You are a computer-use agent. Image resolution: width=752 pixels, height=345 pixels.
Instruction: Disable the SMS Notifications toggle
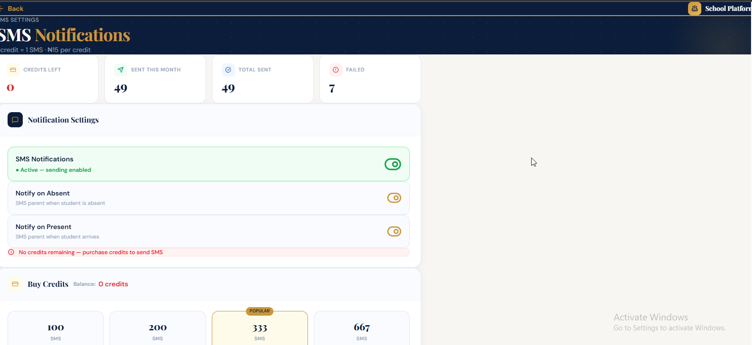(x=393, y=164)
